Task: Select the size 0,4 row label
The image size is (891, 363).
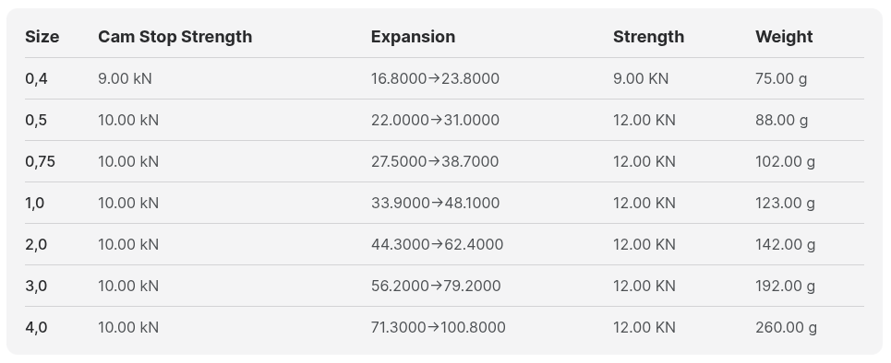Action: pyautogui.click(x=36, y=79)
